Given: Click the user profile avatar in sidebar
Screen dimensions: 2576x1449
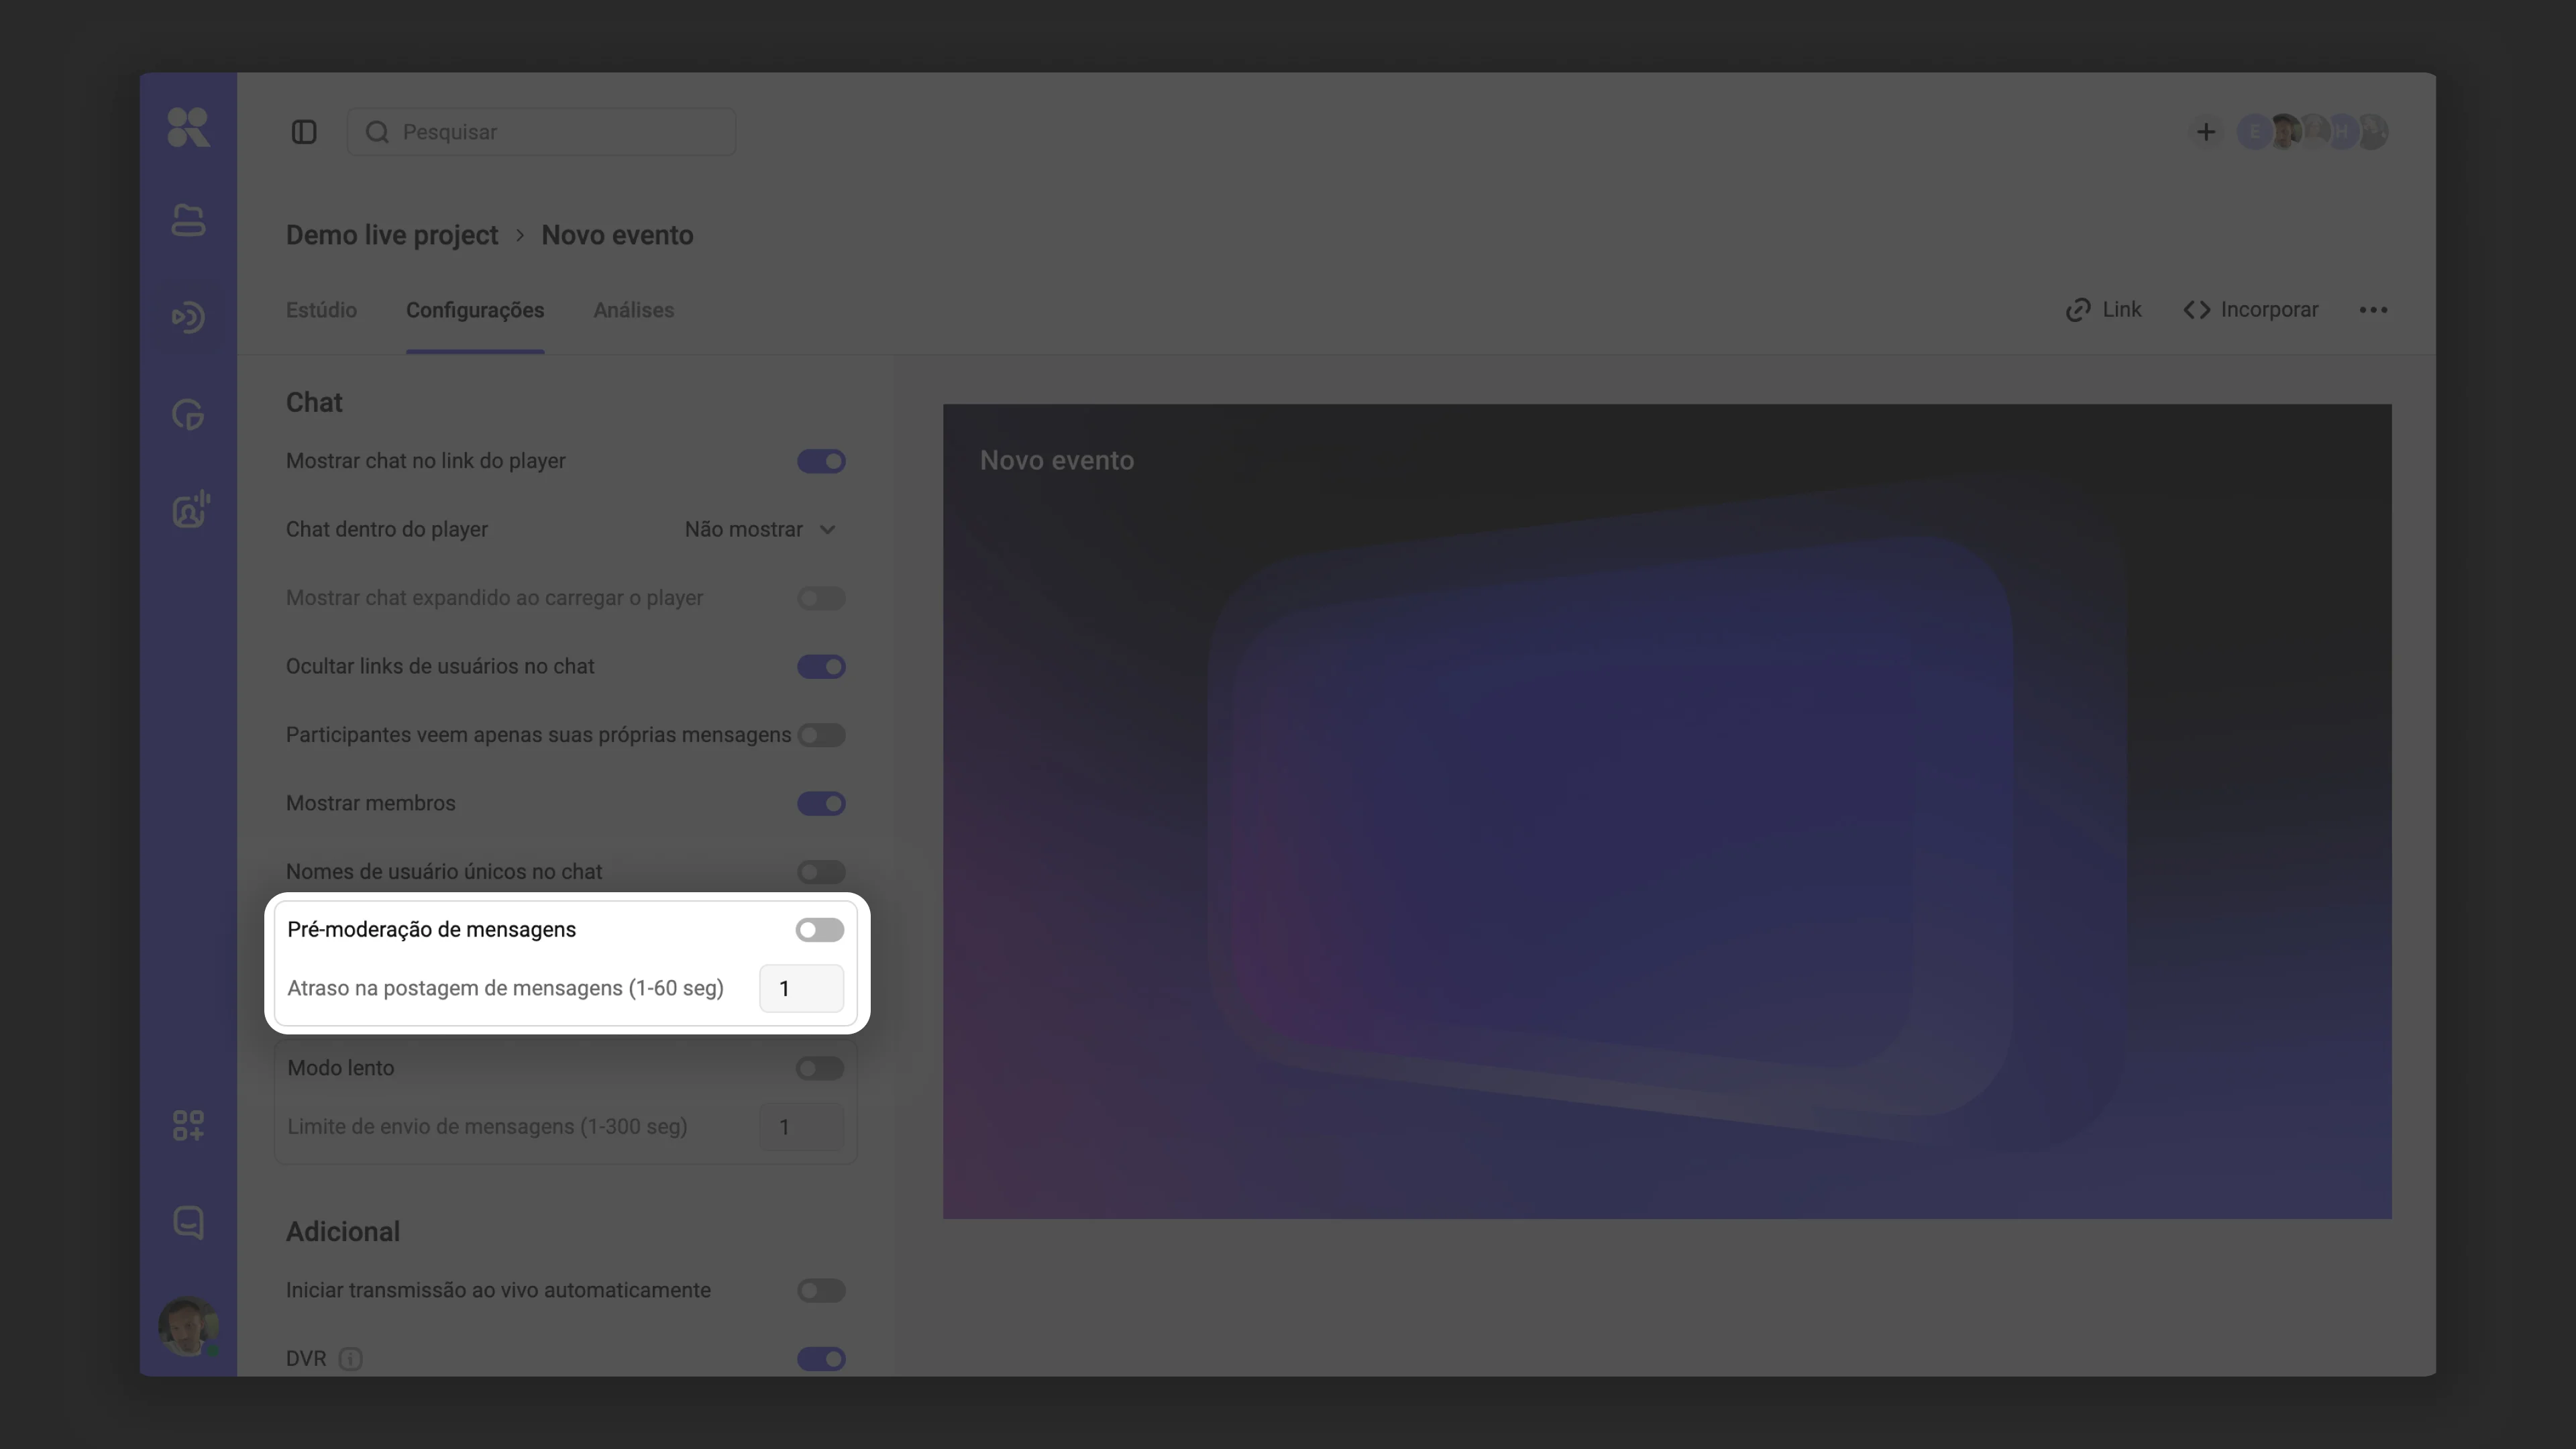Looking at the screenshot, I should (x=188, y=1327).
